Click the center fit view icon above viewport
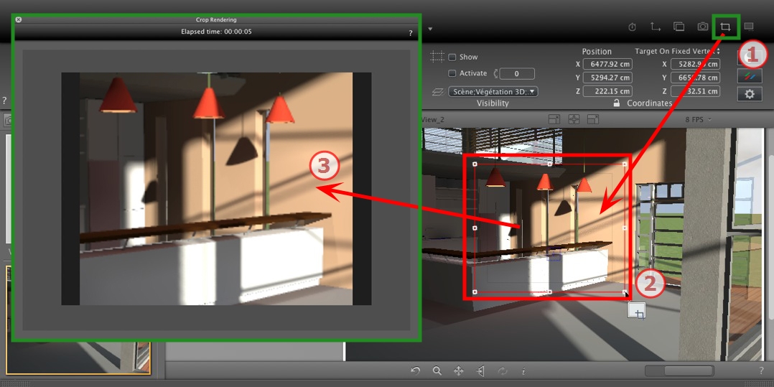Viewport: 774px width, 387px height. tap(574, 119)
